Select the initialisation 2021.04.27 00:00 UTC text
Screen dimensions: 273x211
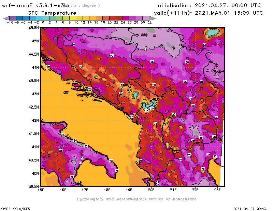209,5
